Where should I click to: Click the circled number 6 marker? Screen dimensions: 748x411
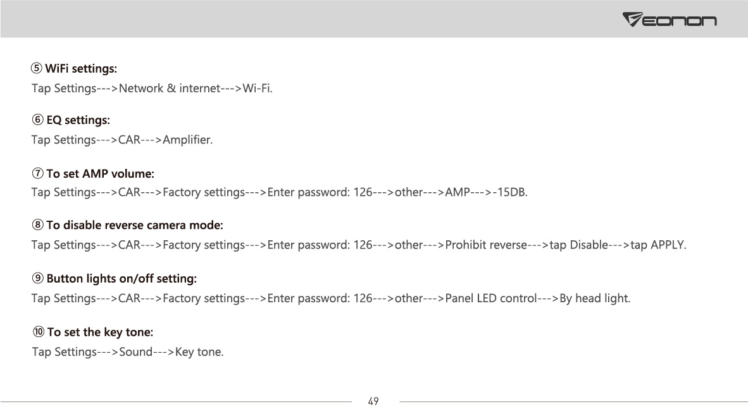(37, 120)
